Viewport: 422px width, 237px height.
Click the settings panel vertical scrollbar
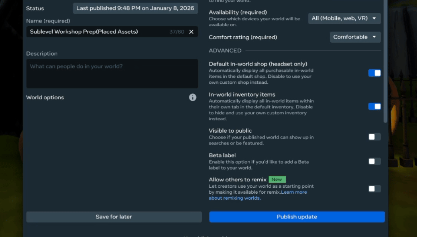click(385, 59)
